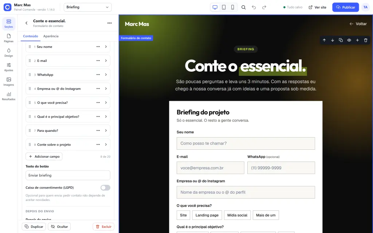
Task: Click the Voltar link in the preview
Action: tap(358, 24)
